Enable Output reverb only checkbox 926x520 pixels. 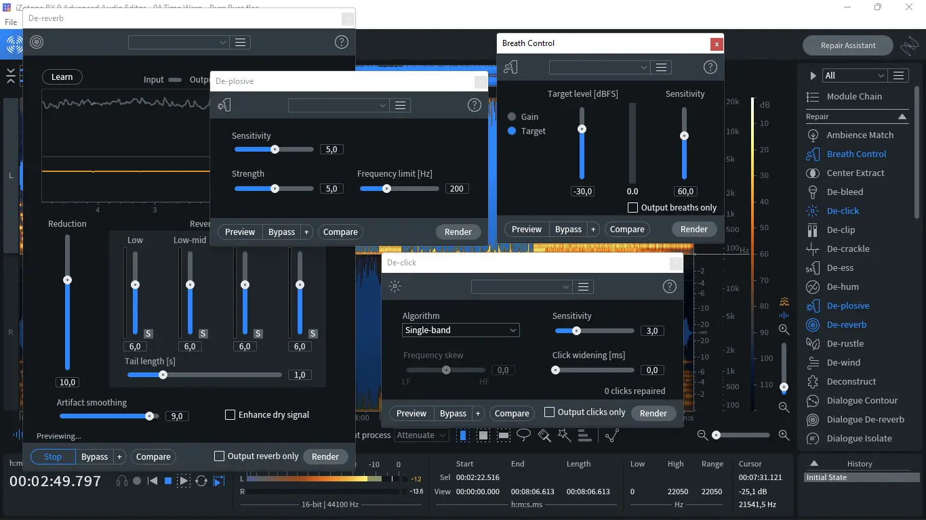pyautogui.click(x=219, y=456)
